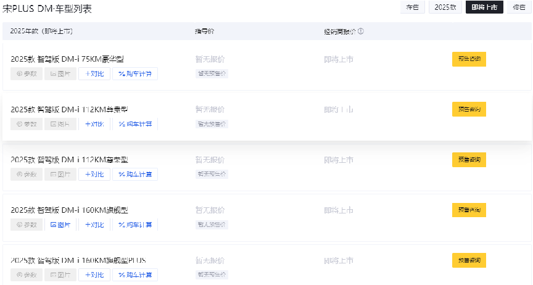
Task: Select the 即将上市 filter tab
Action: pyautogui.click(x=484, y=7)
